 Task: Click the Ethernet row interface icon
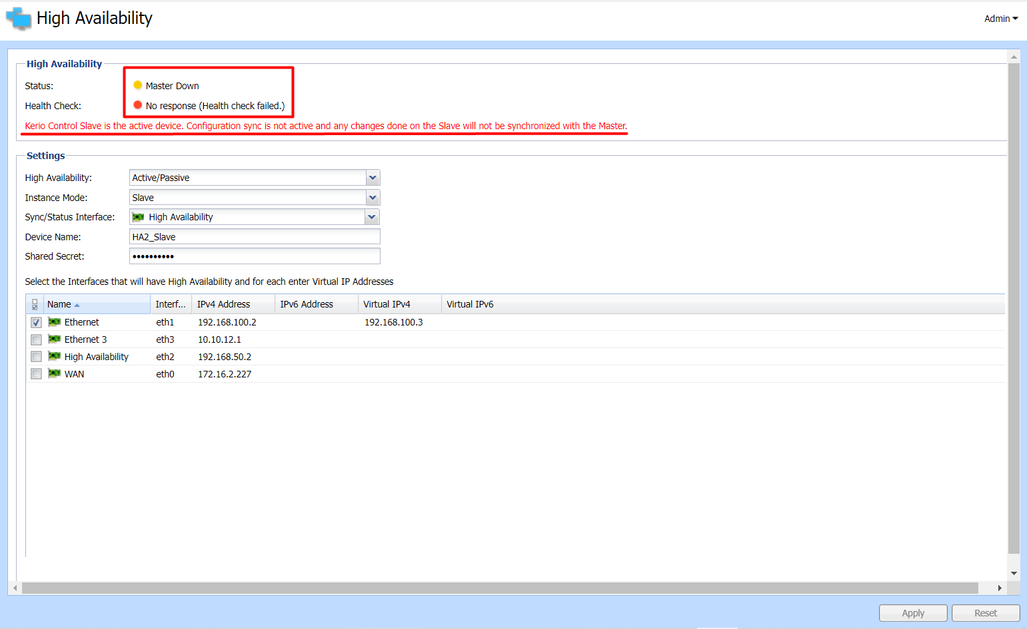55,322
